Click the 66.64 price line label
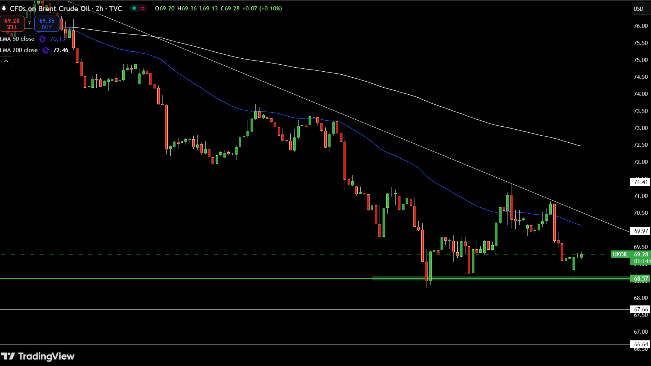The height and width of the screenshot is (366, 651). click(641, 344)
